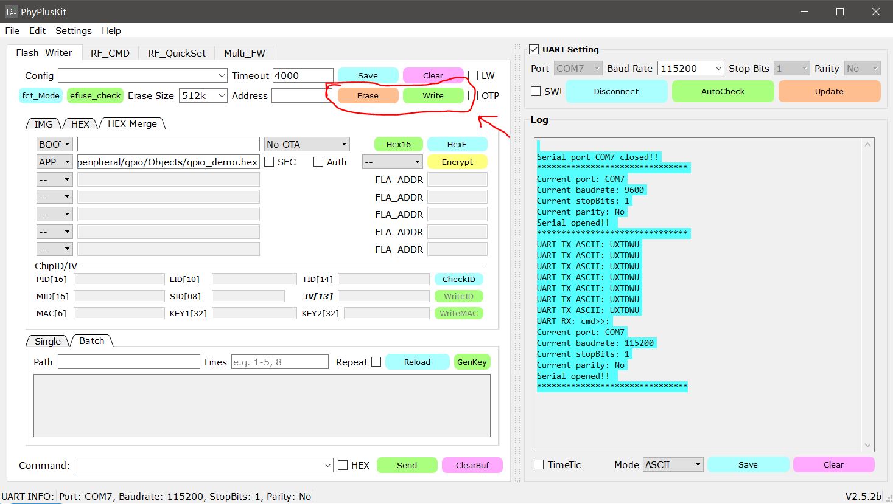Click the pink Clear config button
Image resolution: width=893 pixels, height=504 pixels.
[x=433, y=75]
